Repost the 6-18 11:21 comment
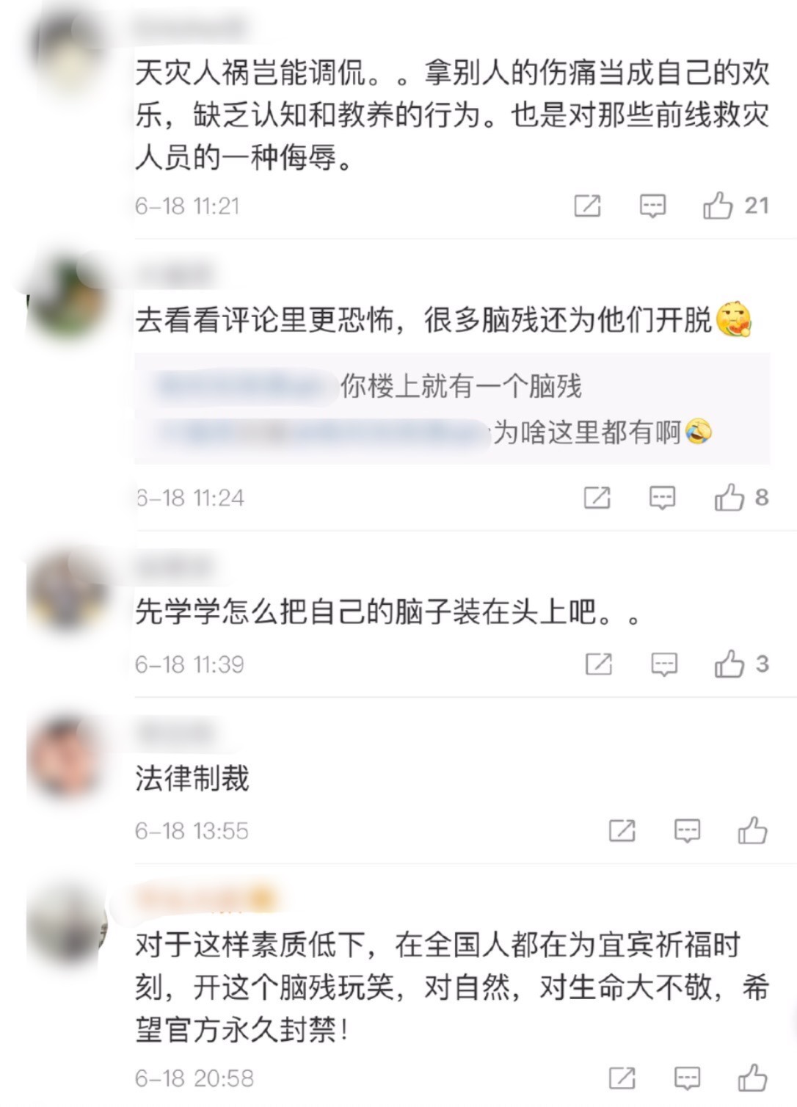Screen dimensions: 797x1107 587,206
